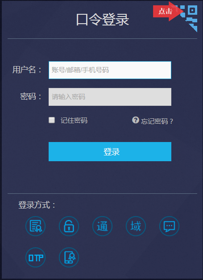Open the 忘记密码？ link
Viewport: 203px width, 280px height.
(157, 121)
